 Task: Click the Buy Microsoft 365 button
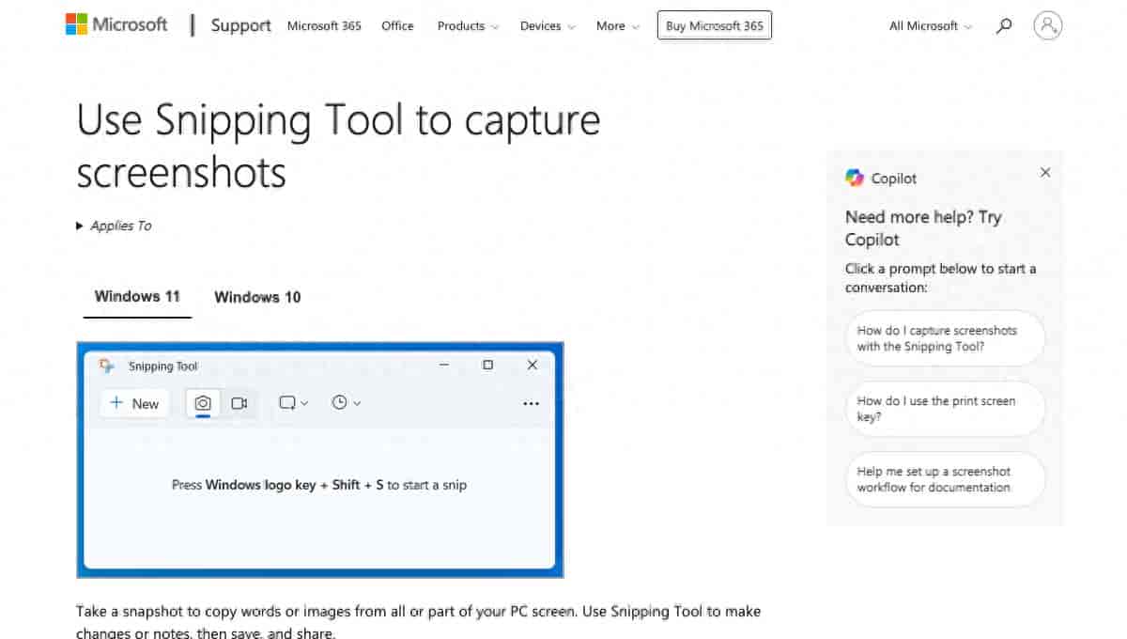[x=715, y=25]
